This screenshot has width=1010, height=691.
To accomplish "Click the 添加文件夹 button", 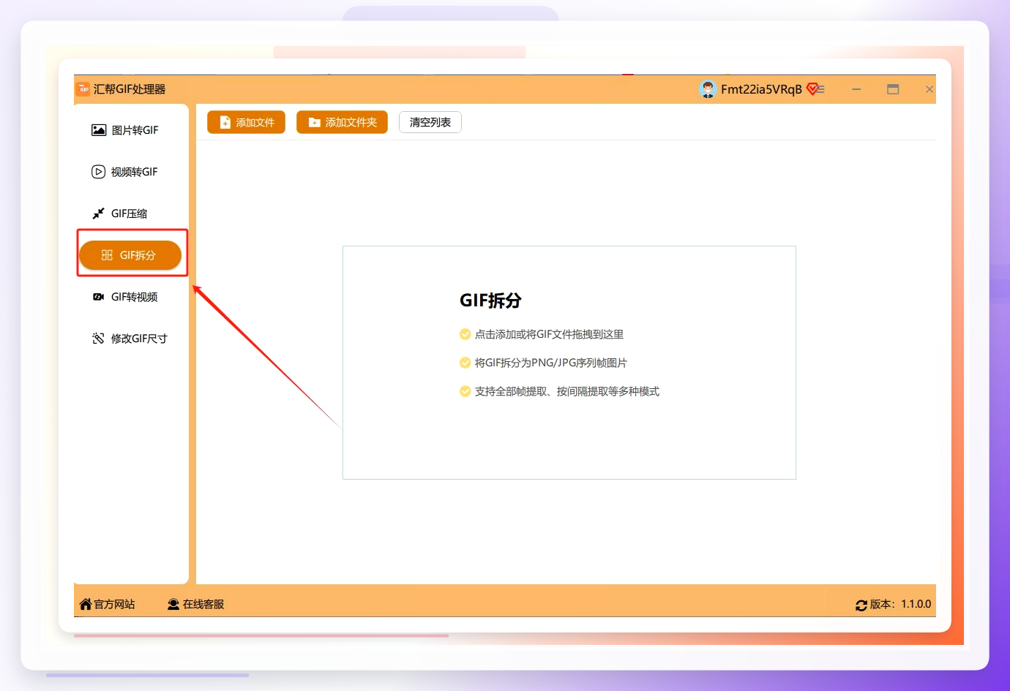I will 342,122.
